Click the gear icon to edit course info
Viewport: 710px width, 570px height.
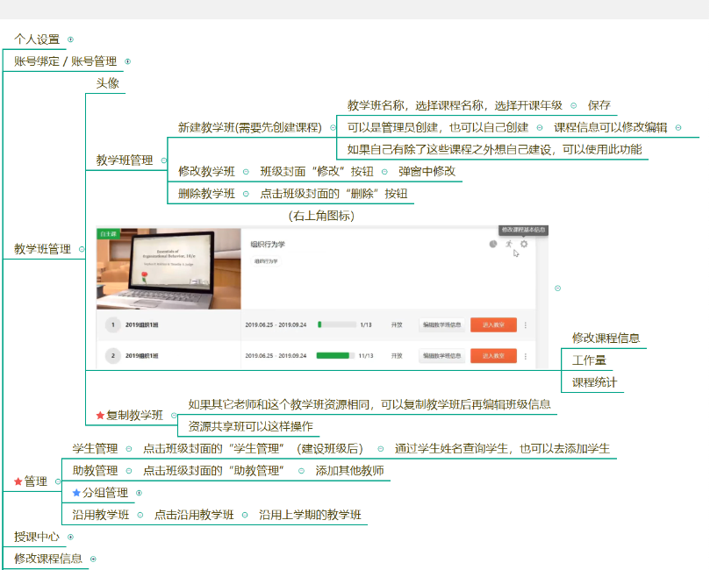pyautogui.click(x=524, y=244)
